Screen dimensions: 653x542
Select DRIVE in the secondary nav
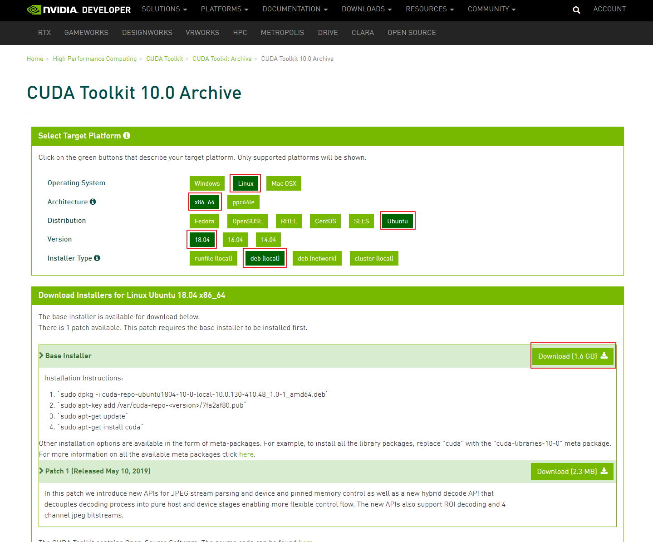coord(328,33)
